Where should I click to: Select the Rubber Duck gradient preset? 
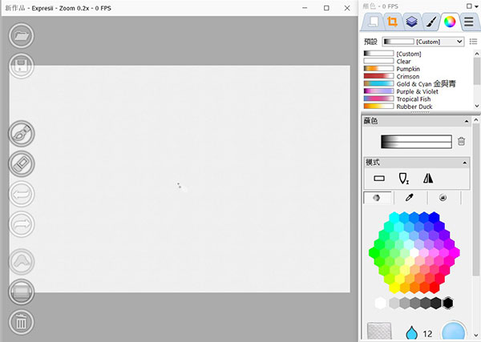tap(398, 107)
